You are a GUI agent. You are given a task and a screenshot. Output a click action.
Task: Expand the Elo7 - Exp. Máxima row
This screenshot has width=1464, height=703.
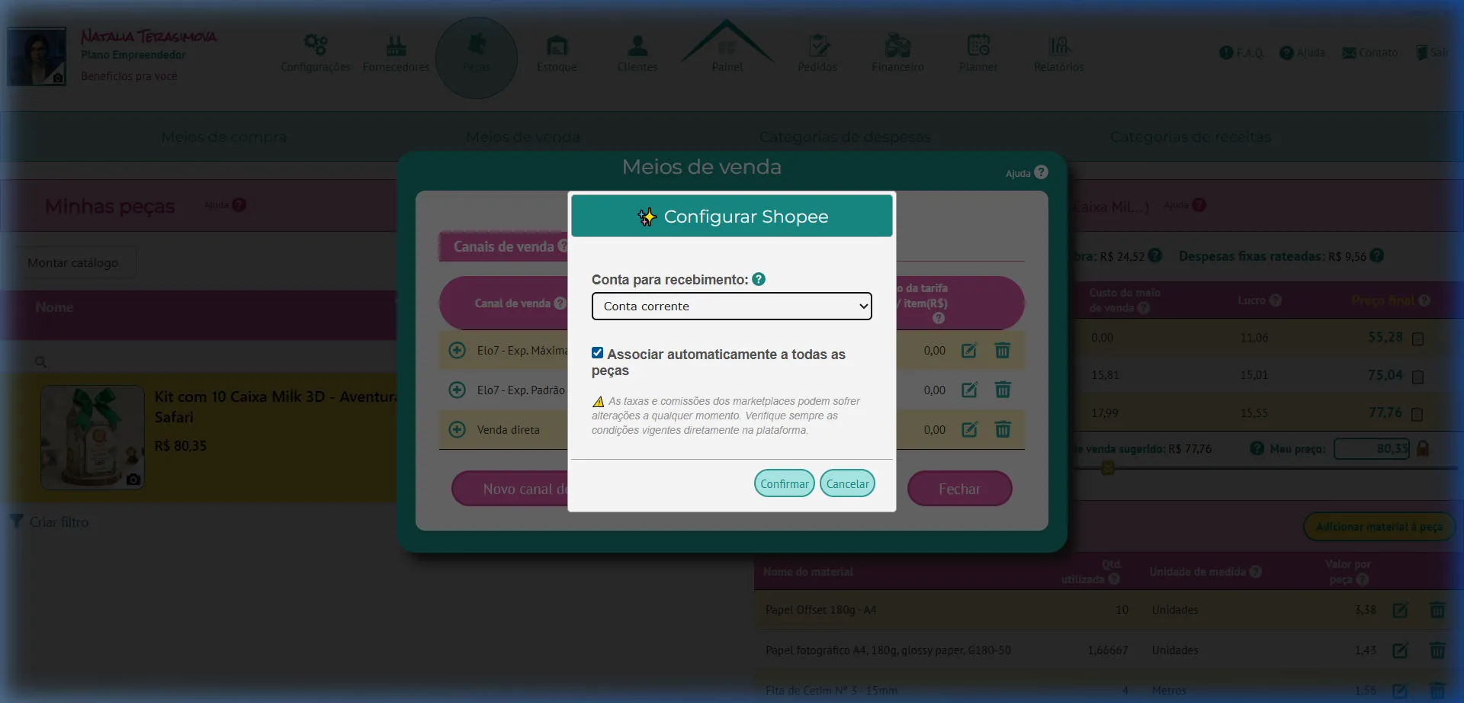pos(457,351)
